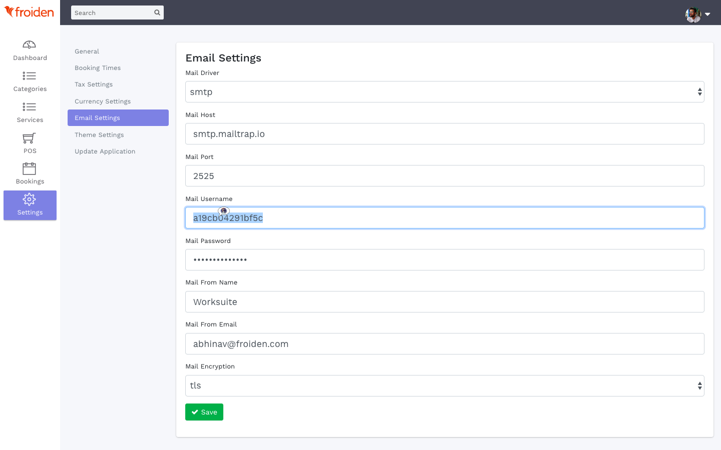Open the Booking Times settings tab
The height and width of the screenshot is (450, 721).
(x=98, y=68)
